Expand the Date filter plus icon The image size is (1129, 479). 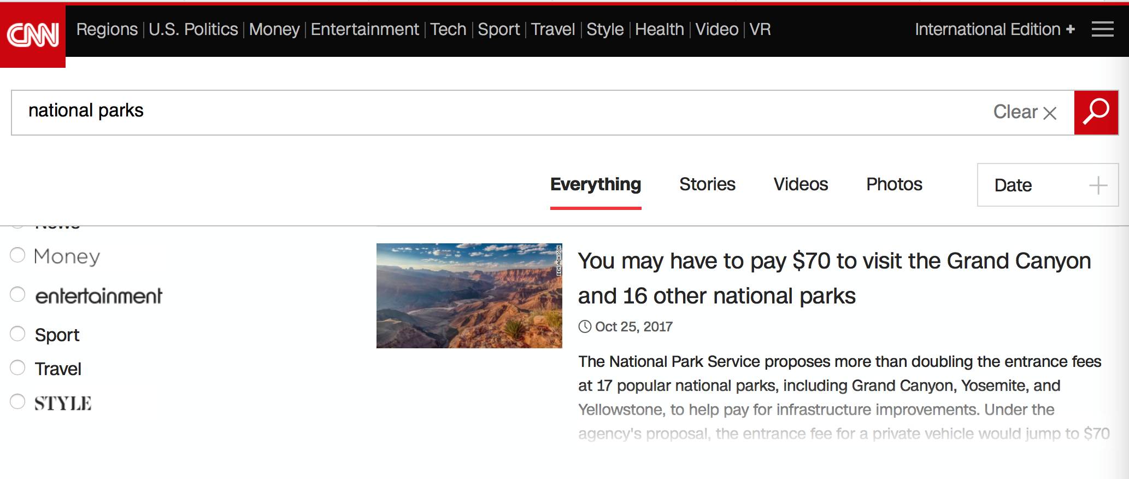tap(1098, 185)
